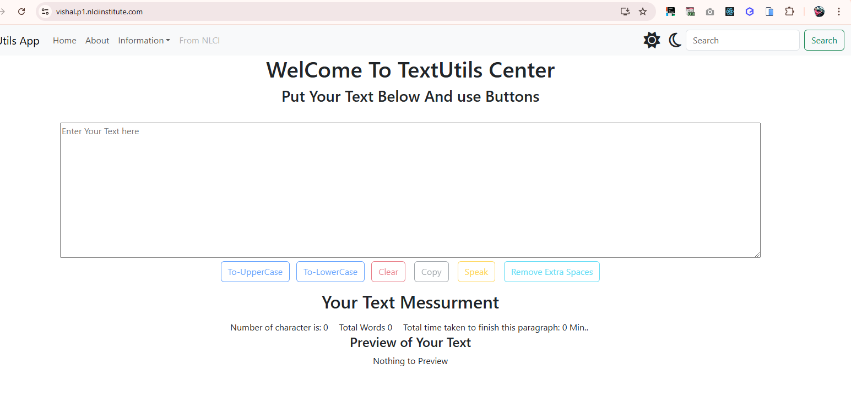
Task: Click the 'WelCome To TextUtils Center' heading
Action: [x=410, y=70]
